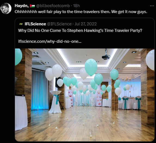Open the Haydn display name link
The height and width of the screenshot is (143, 156).
[x=22, y=6]
